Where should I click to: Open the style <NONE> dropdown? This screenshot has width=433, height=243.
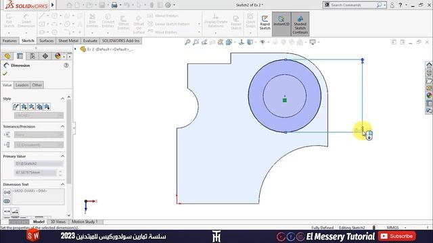click(39, 115)
